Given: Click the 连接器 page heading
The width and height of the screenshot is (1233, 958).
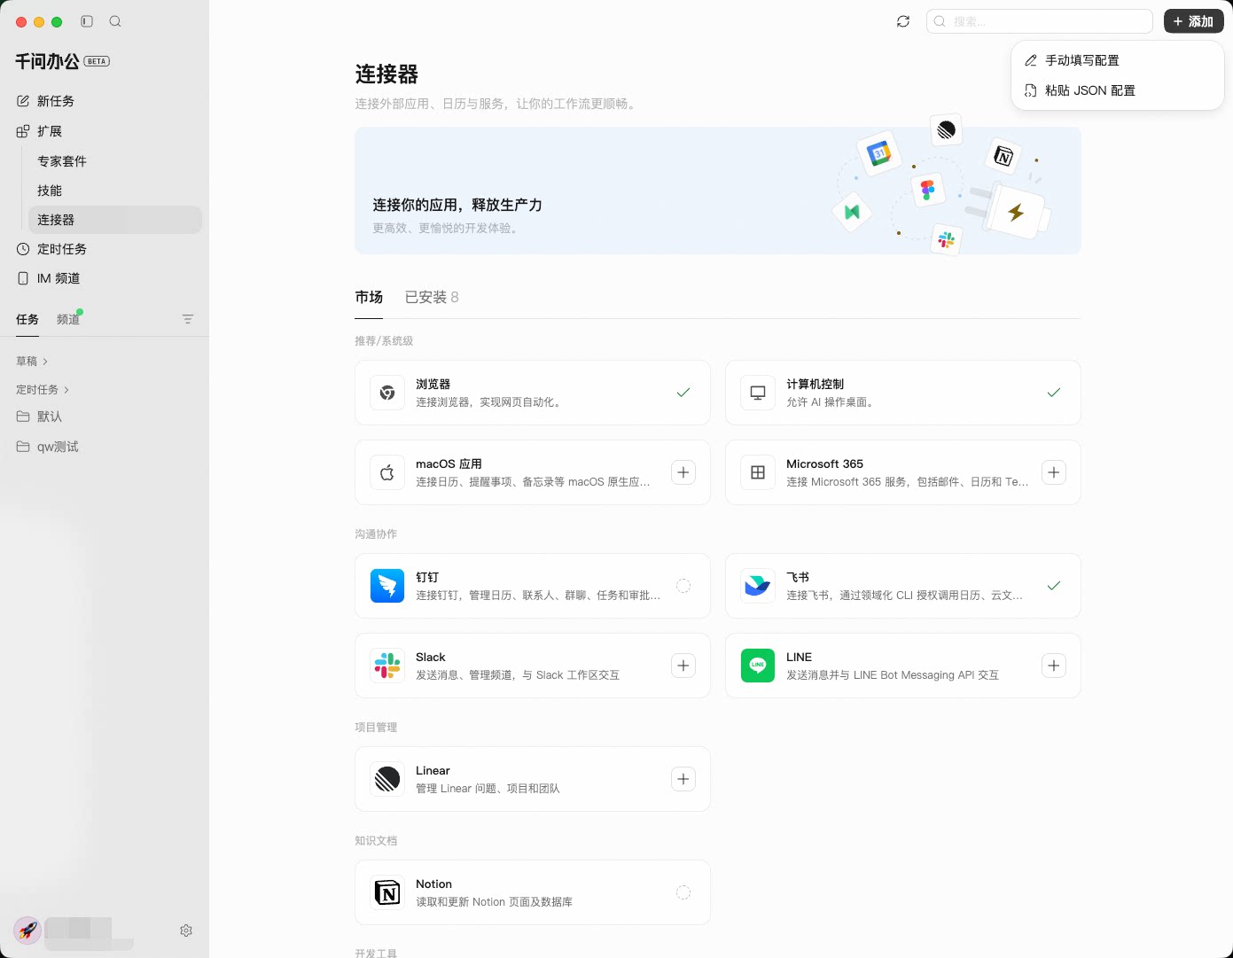Looking at the screenshot, I should pos(386,74).
